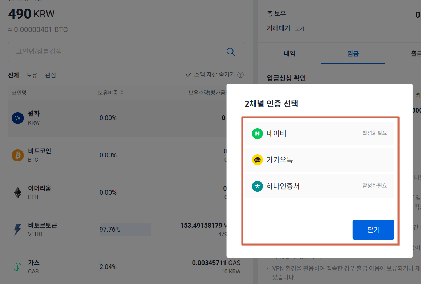Click the 코인명 column header
421x284 pixels.
[x=19, y=93]
